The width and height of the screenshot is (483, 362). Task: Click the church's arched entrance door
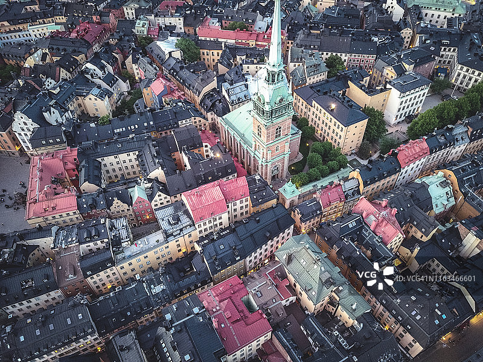(275, 172)
